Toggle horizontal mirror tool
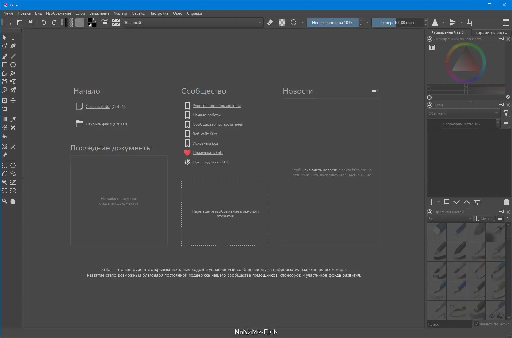This screenshot has height=338, width=512. tap(435, 22)
